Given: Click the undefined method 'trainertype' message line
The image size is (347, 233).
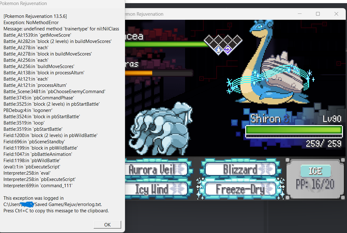Looking at the screenshot, I should point(61,29).
